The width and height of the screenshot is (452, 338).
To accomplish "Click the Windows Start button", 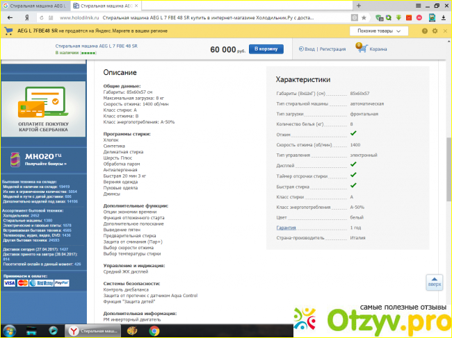I will coord(10,331).
